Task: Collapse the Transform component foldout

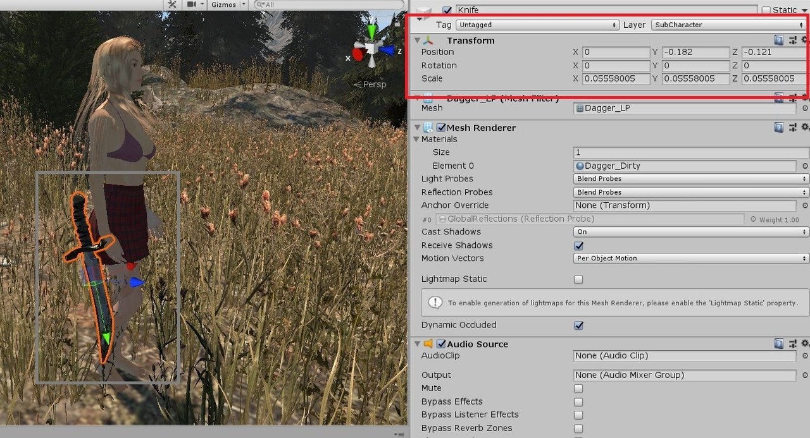Action: (x=417, y=40)
